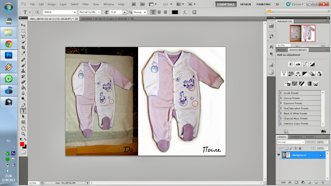Select the Clone Stamp tool
331x186 pixels.
click(23, 71)
